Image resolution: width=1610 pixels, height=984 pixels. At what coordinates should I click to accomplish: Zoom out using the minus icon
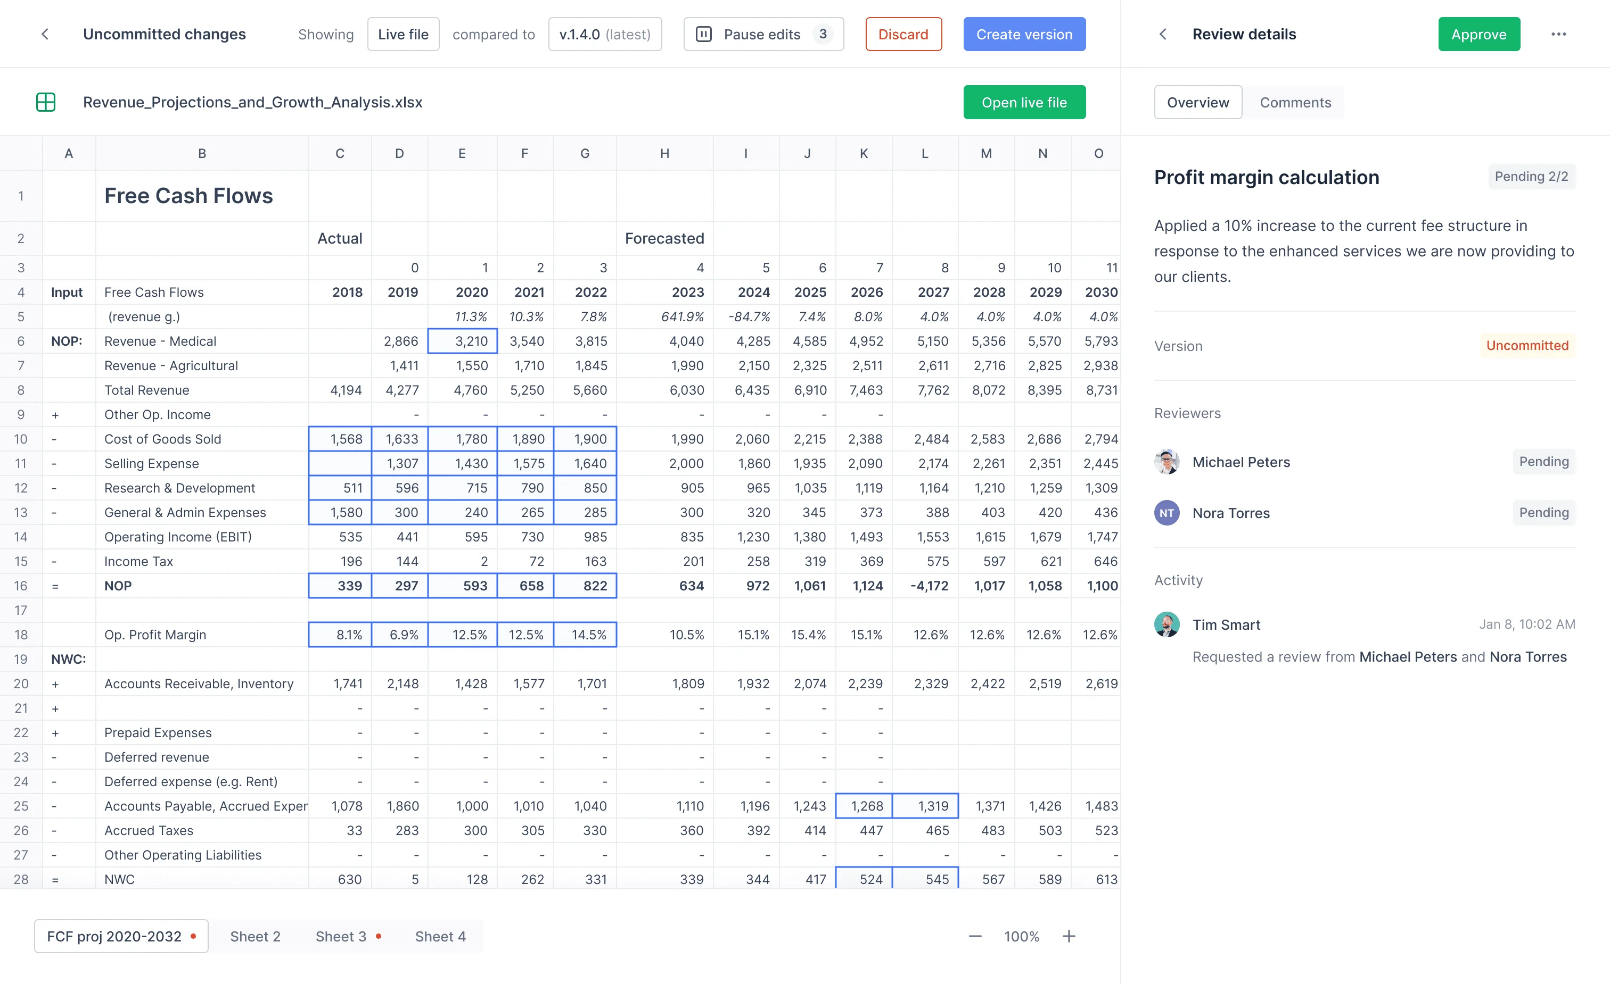(974, 936)
